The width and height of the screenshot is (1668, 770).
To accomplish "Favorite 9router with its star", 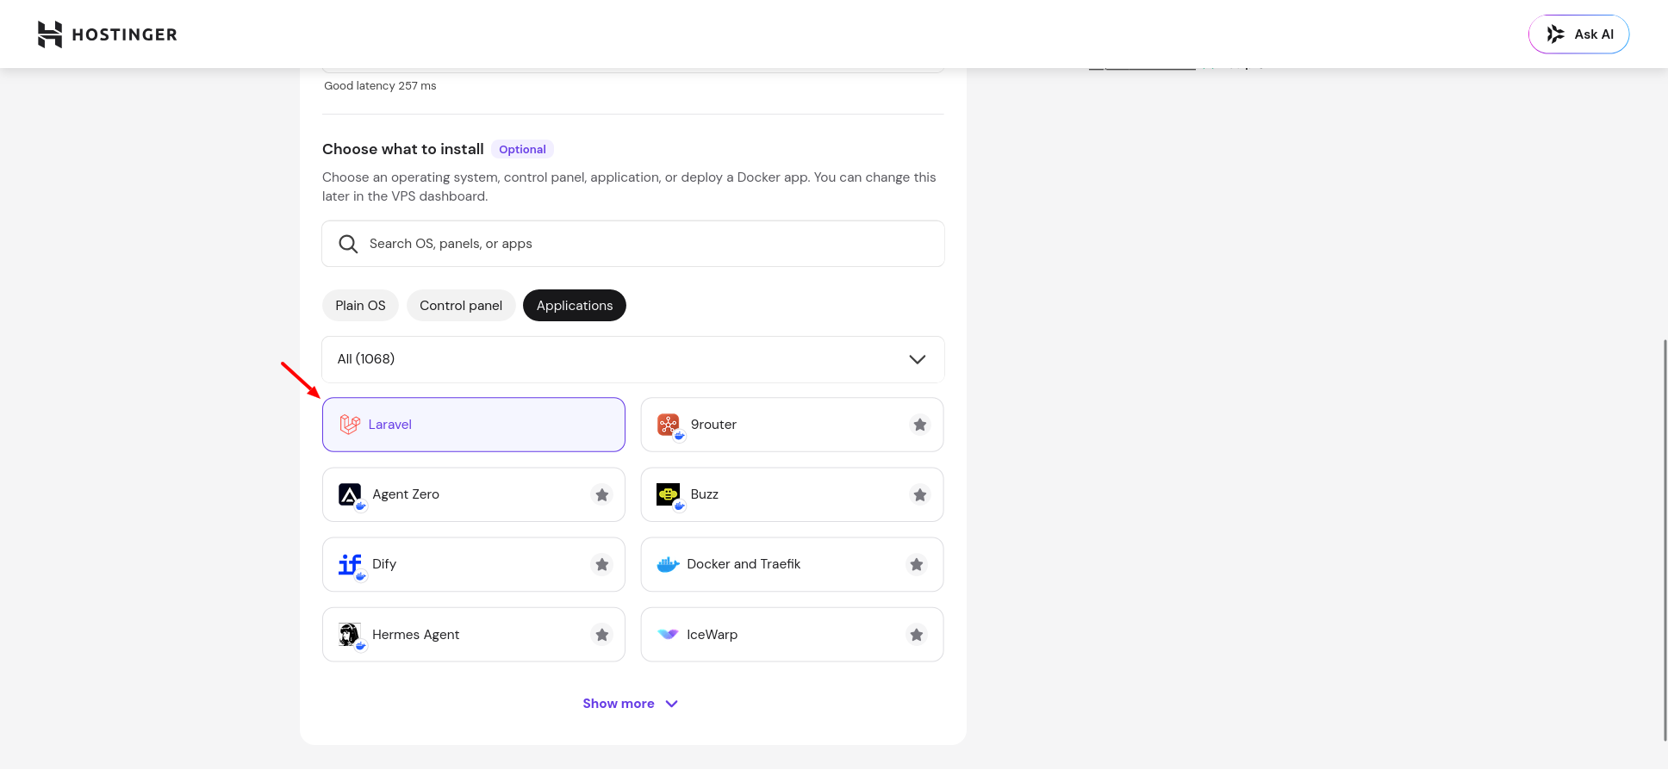I will tap(920, 425).
